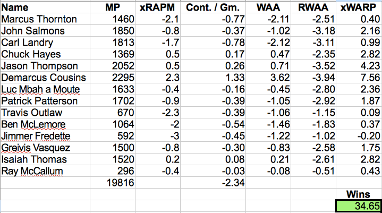Click the Marcus Thornton name cell

45,19
